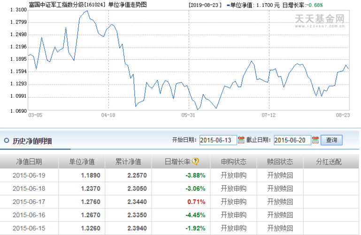Click the y-axis label 1.0690

coord(18,111)
